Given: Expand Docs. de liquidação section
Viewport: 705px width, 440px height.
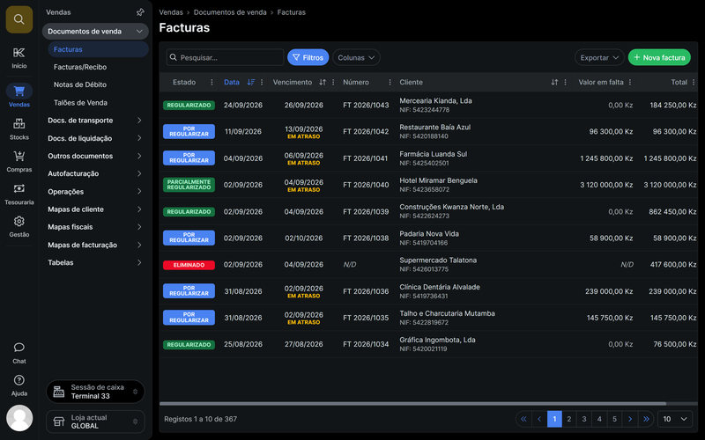Looking at the screenshot, I should tap(95, 138).
